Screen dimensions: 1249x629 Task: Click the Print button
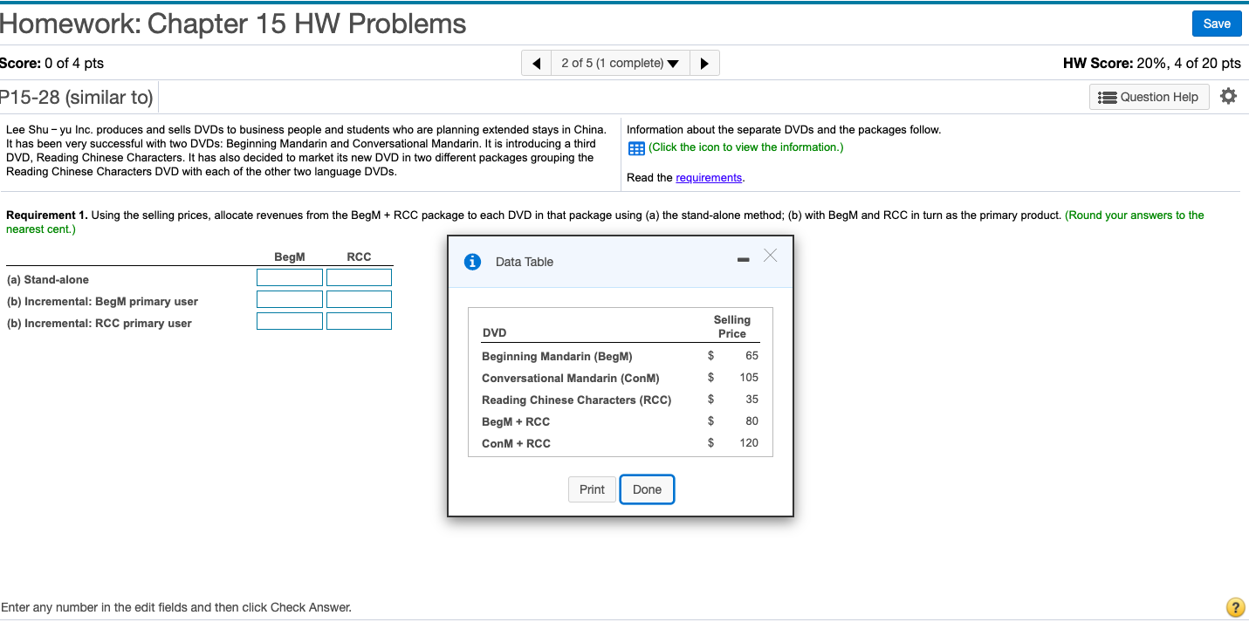coord(592,489)
